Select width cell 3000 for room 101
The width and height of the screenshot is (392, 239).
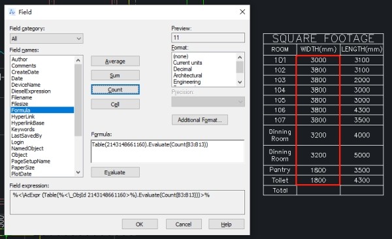(318, 60)
